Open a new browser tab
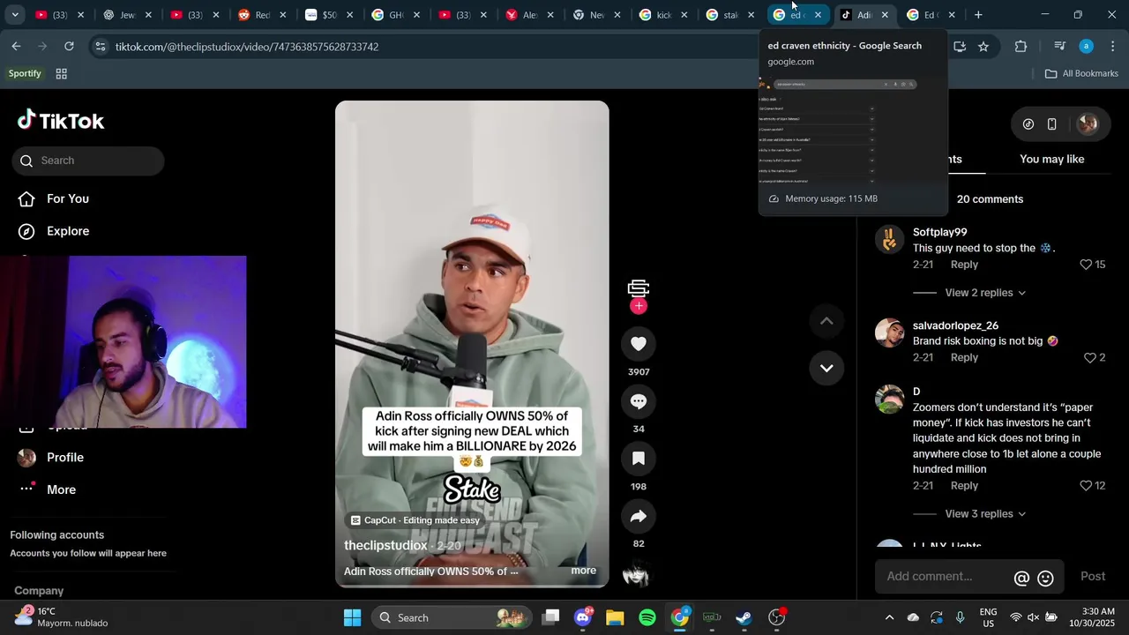Image resolution: width=1129 pixels, height=635 pixels. click(978, 15)
